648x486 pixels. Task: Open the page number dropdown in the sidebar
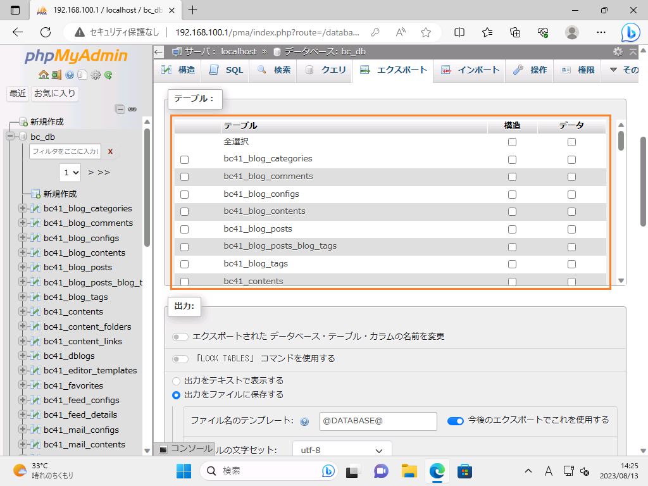coord(70,172)
